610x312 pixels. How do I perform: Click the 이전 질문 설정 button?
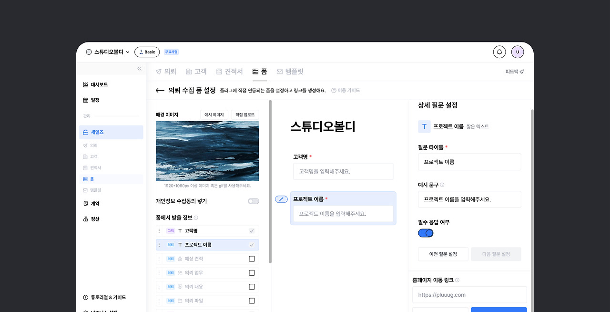[x=443, y=254]
